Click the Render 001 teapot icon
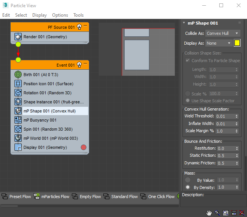Viewport: 247px width, 217px height. tap(18, 37)
